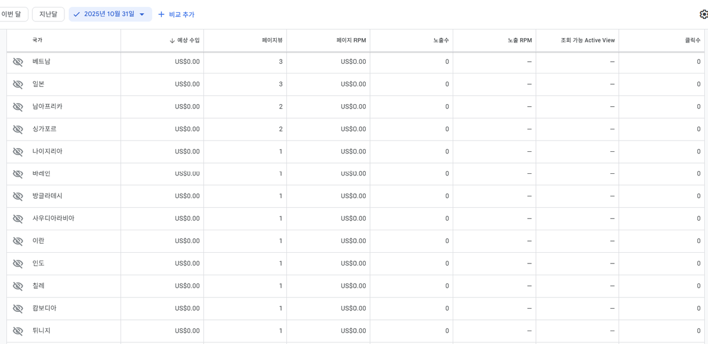
Task: Sort by the 페이지뷰 column header
Action: click(x=272, y=40)
